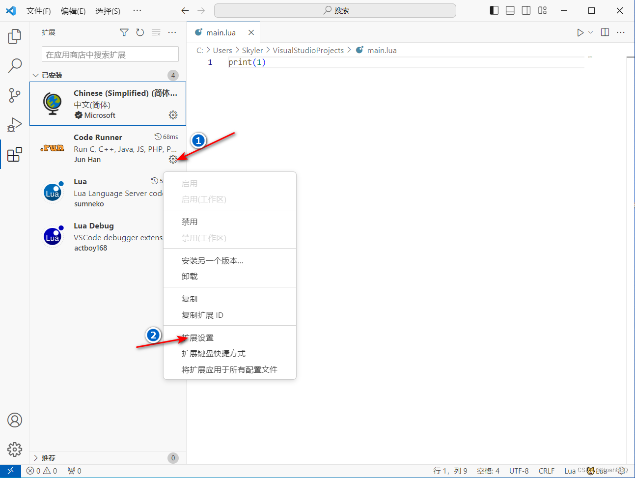This screenshot has width=635, height=478.
Task: Change end of line sequence CRLF
Action: pyautogui.click(x=547, y=471)
